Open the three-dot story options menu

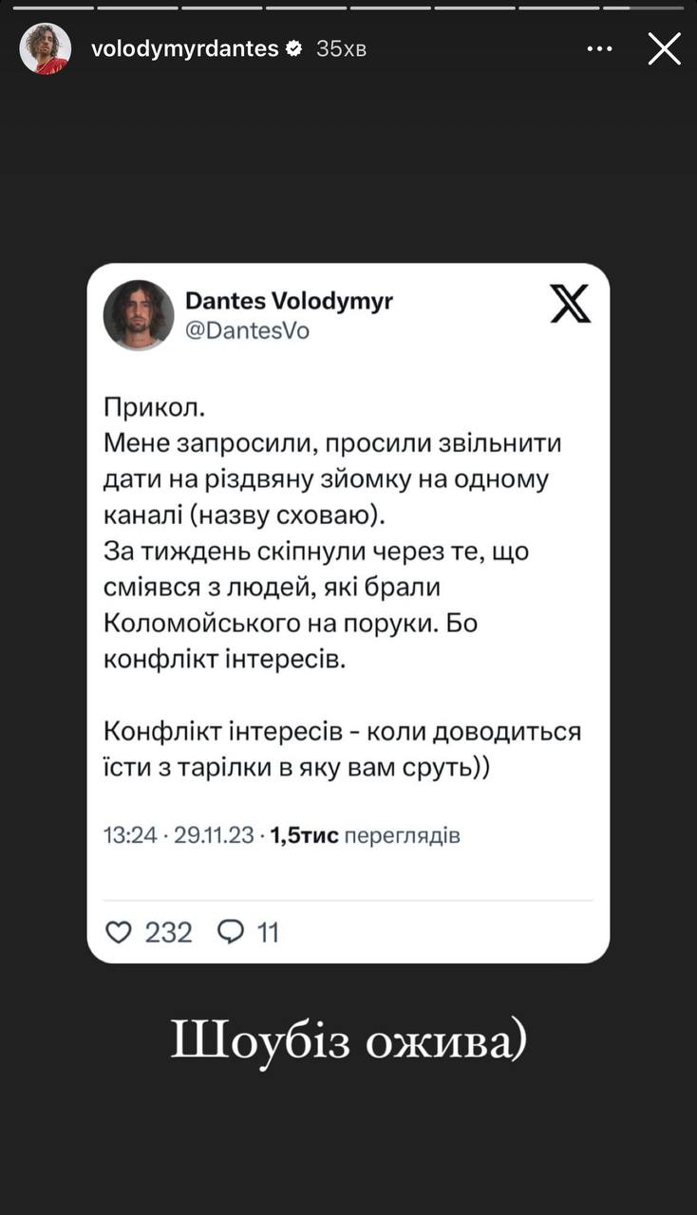click(599, 48)
